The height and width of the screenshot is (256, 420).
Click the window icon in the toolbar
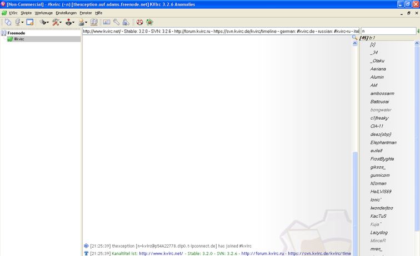coord(31,22)
